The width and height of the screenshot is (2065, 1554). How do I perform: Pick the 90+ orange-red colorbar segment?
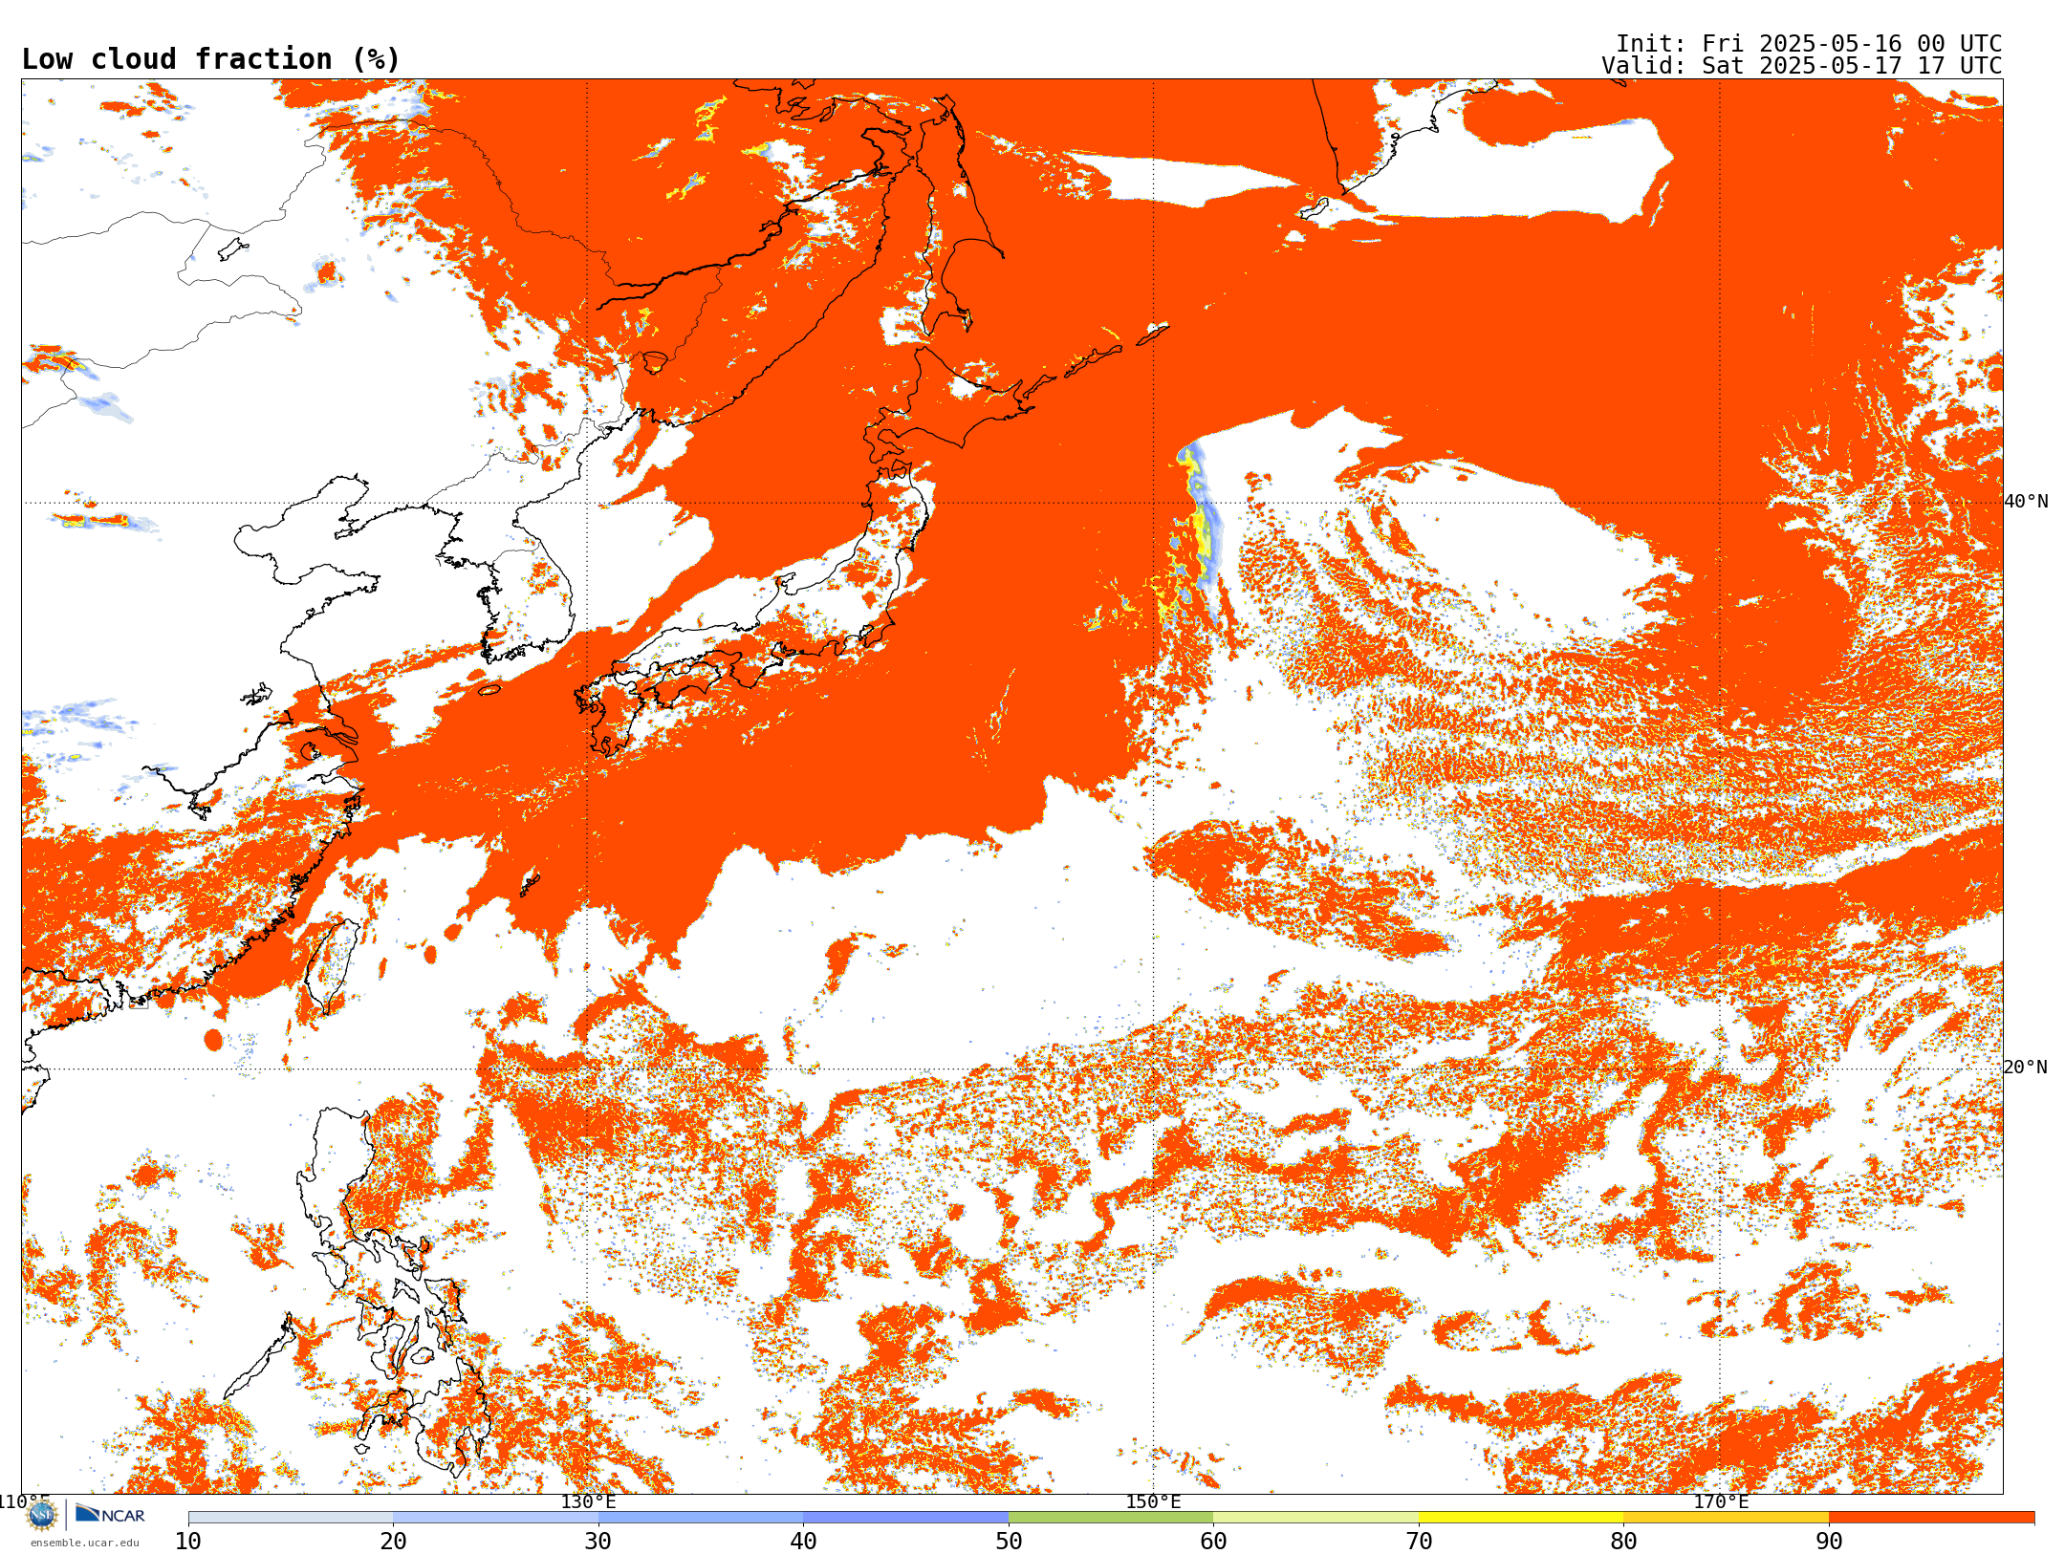1931,1518
